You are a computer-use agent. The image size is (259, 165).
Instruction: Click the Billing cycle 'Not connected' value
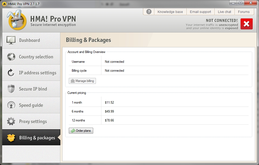point(114,71)
